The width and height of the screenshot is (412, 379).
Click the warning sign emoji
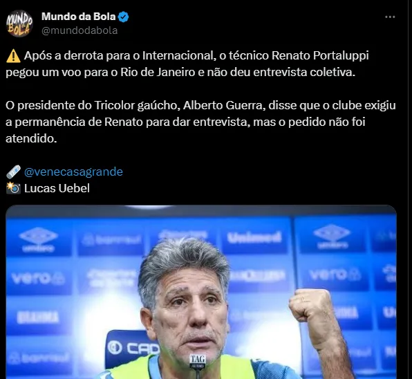coord(13,56)
